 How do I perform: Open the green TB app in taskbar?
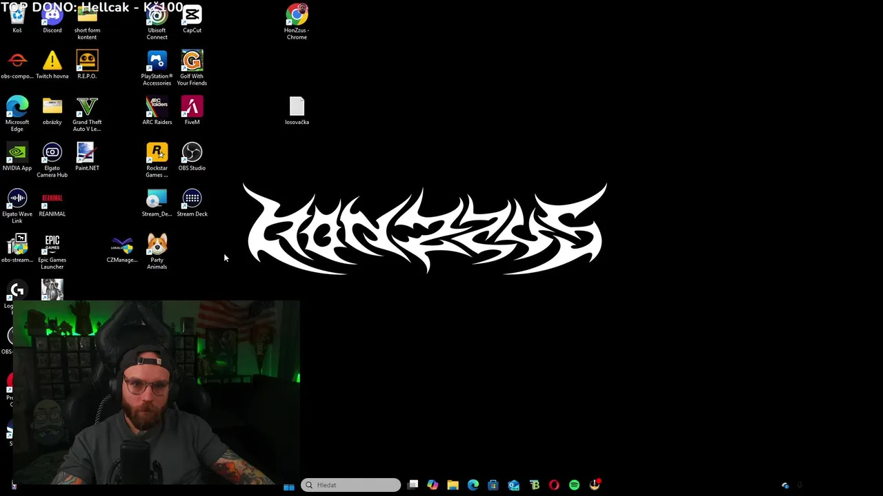pyautogui.click(x=534, y=485)
